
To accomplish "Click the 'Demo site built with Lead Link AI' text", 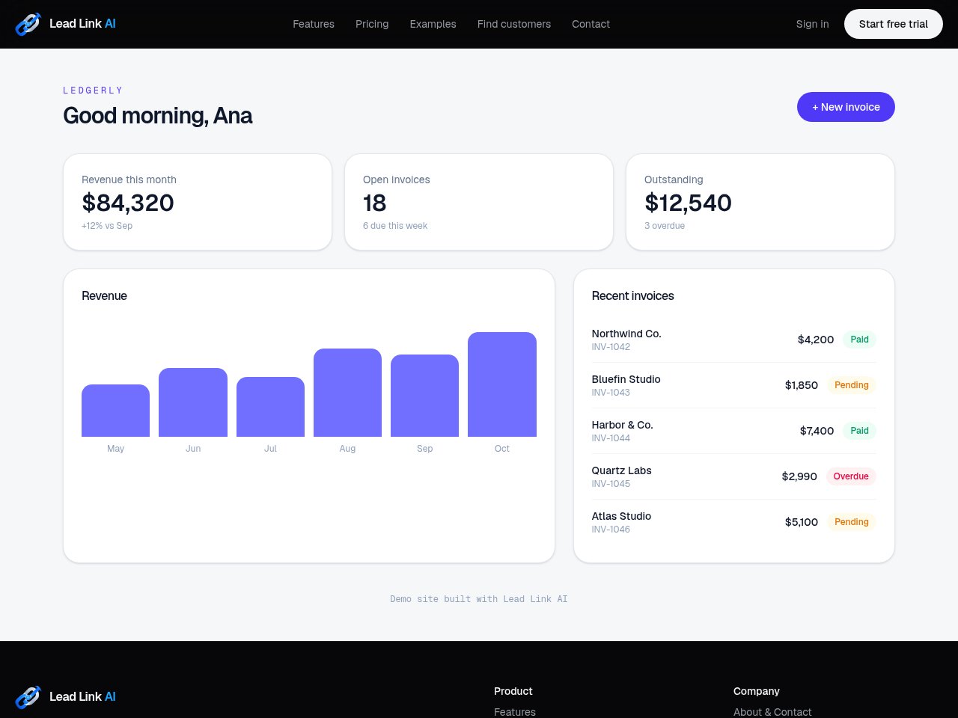I will click(479, 599).
